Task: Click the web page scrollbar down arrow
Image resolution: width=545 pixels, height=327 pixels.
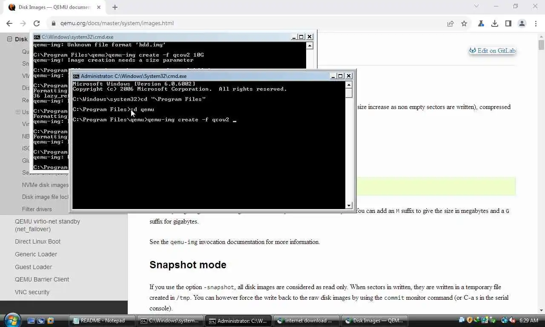Action: click(541, 310)
